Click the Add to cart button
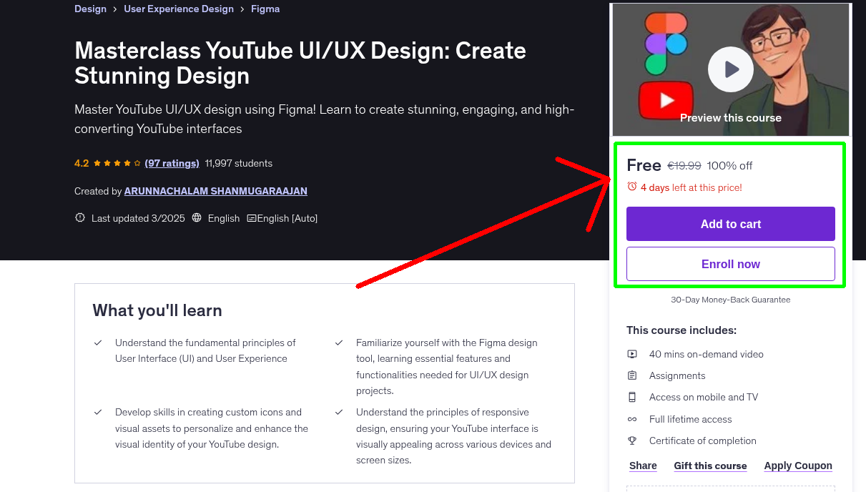Image resolution: width=866 pixels, height=492 pixels. 730,224
